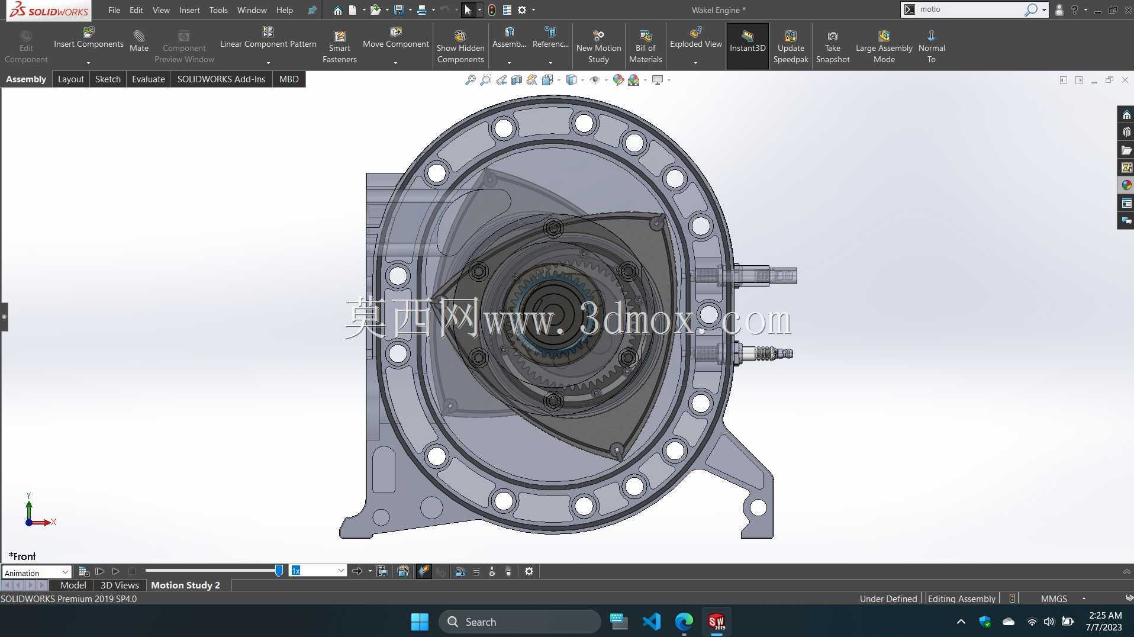Open the Animation study type dropdown
The height and width of the screenshot is (637, 1134).
[x=36, y=572]
